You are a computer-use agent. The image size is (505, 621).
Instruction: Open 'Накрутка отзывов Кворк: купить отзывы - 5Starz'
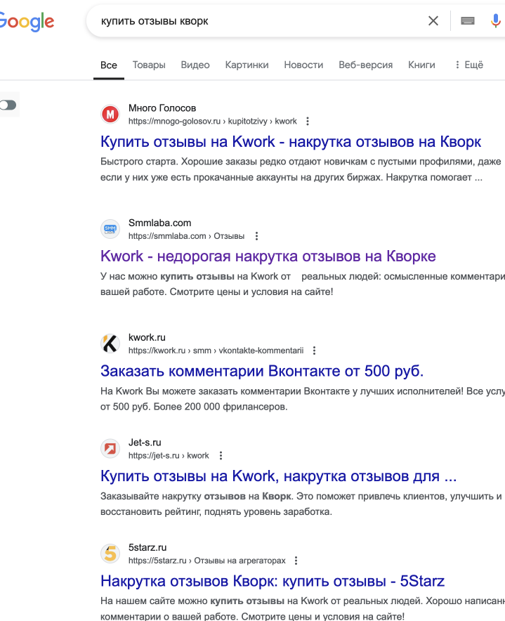[x=273, y=581]
